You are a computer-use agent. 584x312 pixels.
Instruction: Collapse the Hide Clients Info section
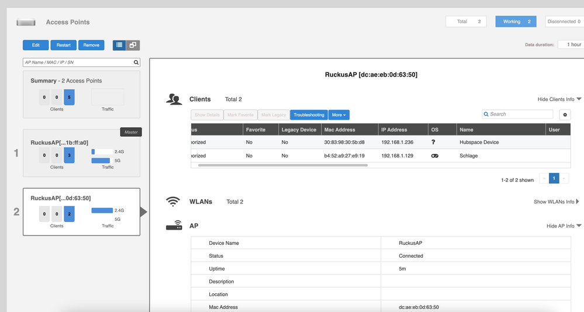pos(559,99)
